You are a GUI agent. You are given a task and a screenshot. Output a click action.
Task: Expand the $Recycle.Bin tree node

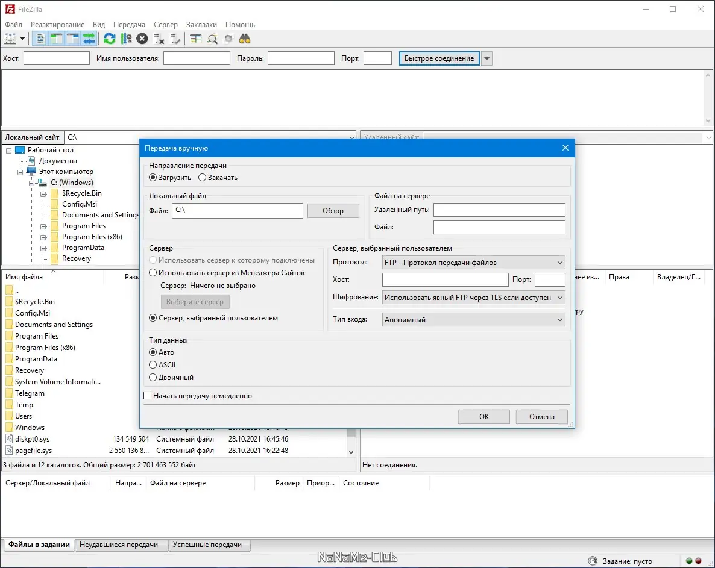[43, 194]
